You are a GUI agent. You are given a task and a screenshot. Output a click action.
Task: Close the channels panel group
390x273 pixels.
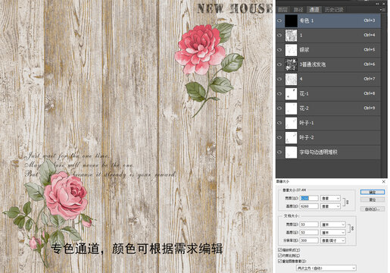[x=384, y=4]
